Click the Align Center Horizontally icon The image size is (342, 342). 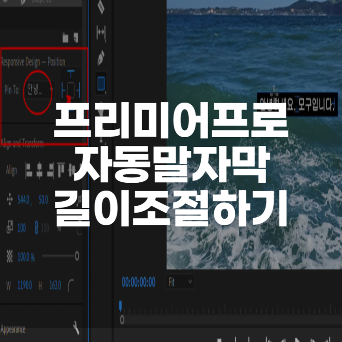coord(40,171)
